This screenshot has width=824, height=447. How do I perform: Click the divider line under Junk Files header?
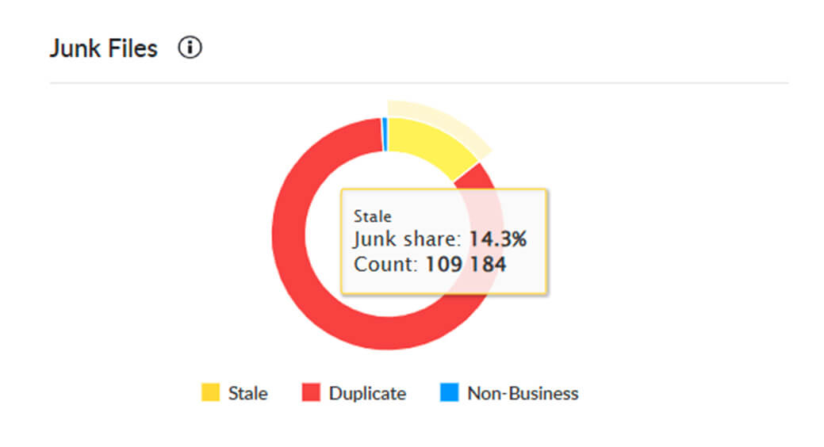(x=419, y=82)
